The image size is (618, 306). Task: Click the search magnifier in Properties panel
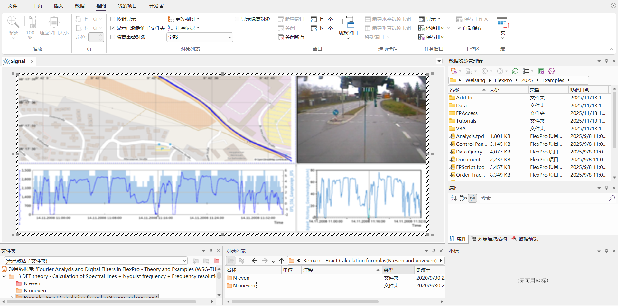pos(612,198)
